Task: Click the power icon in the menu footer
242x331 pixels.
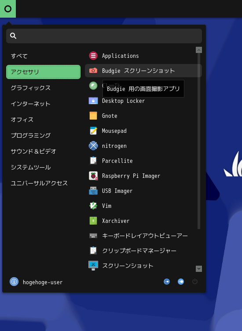Action: click(195, 282)
